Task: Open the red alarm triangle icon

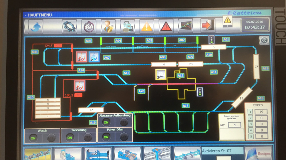Action: point(166,26)
